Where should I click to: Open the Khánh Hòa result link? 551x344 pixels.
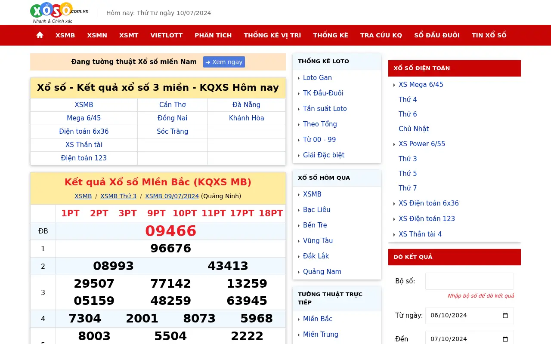click(x=247, y=118)
